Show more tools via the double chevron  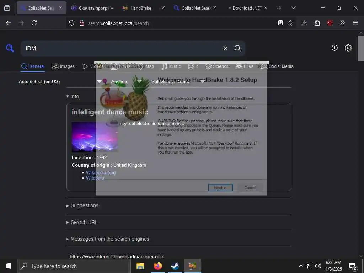coord(342,23)
